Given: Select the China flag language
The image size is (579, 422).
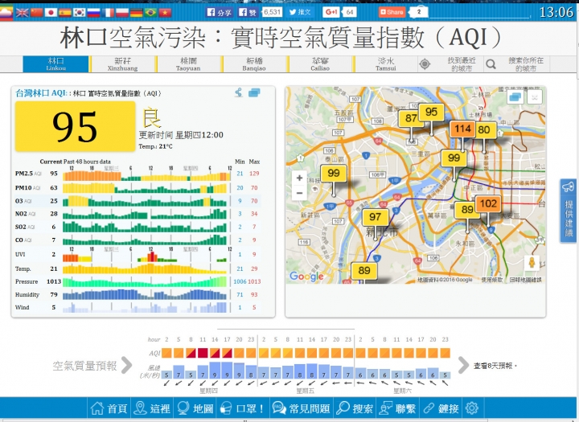Looking at the screenshot, I should 36,13.
